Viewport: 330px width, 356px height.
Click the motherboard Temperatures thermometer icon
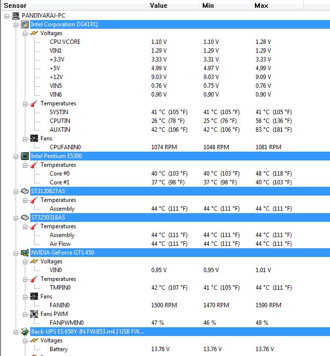[x=34, y=103]
